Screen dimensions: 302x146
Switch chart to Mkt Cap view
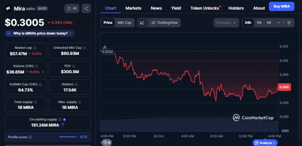124,23
